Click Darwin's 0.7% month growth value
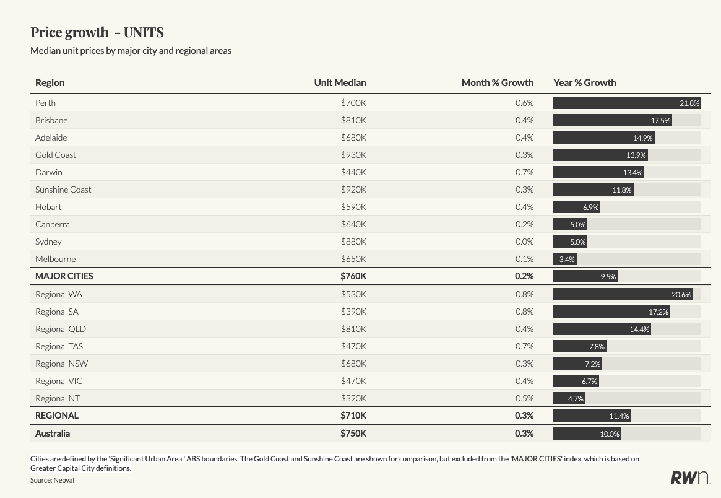 click(524, 172)
